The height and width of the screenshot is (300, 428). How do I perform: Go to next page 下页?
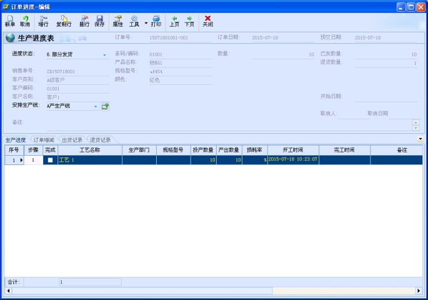pos(190,21)
